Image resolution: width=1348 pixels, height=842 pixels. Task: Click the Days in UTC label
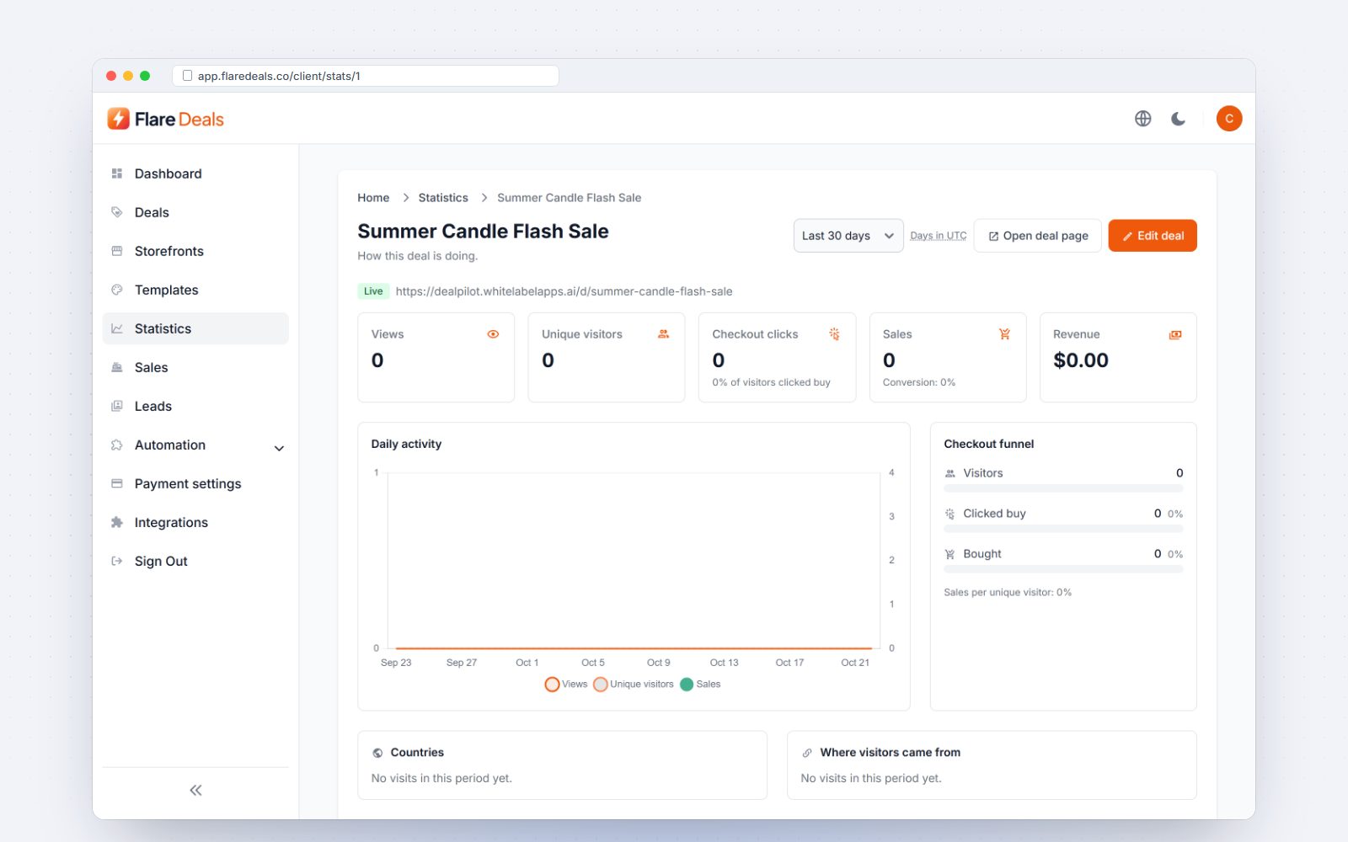(x=939, y=236)
